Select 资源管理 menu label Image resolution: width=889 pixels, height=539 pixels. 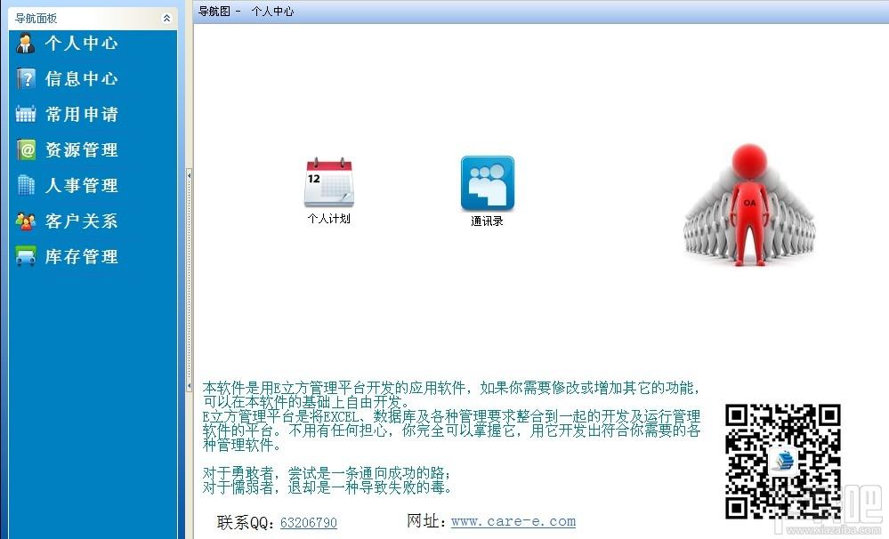[82, 150]
